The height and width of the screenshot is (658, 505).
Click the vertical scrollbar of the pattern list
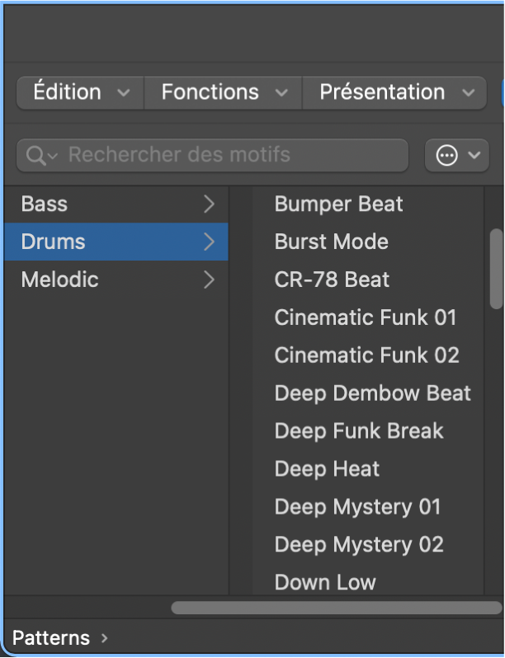point(496,268)
